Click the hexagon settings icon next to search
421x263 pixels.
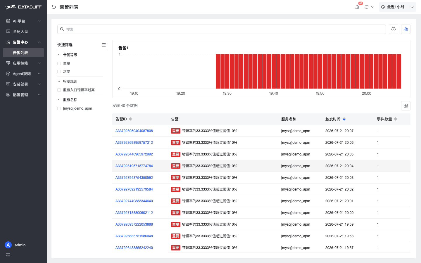pos(394,29)
